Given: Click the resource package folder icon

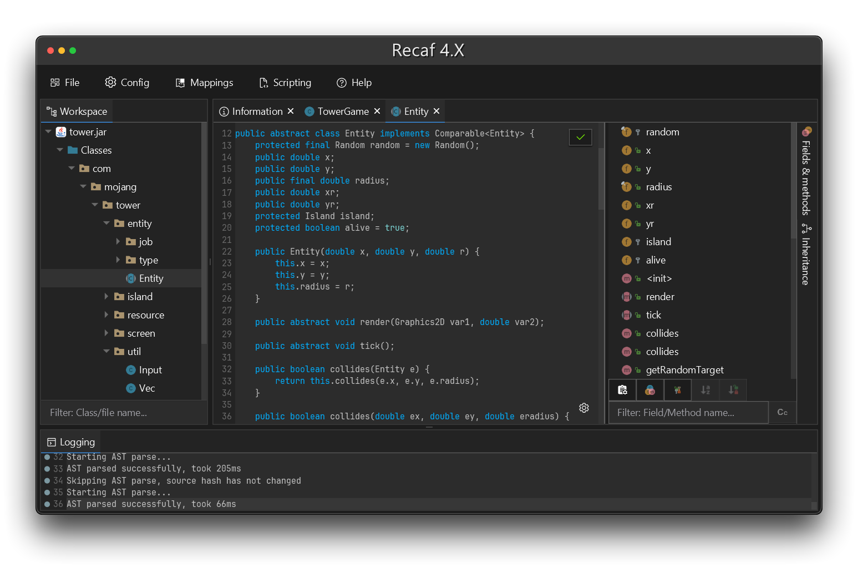Looking at the screenshot, I should [x=119, y=315].
